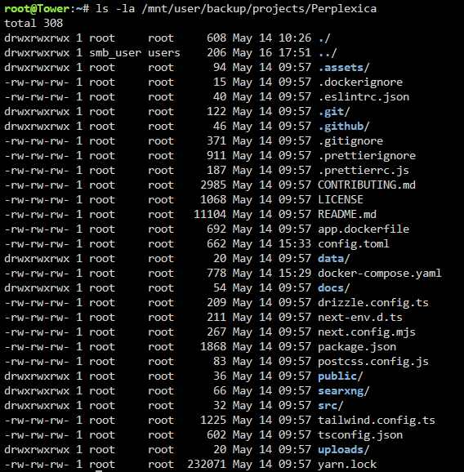The image size is (464, 472).
Task: Click docker-compose.yaml in the listing
Action: 380,274
